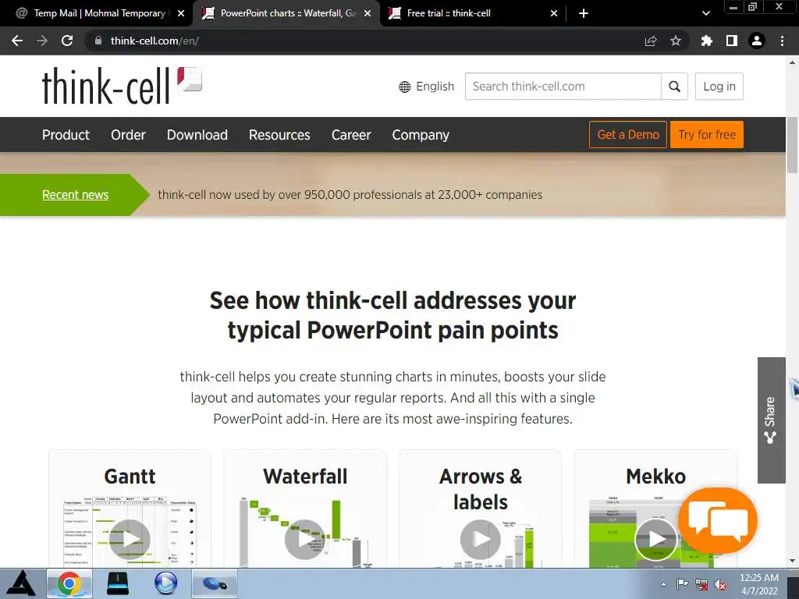Show hidden tray icons arrow
This screenshot has height=599, width=799.
tap(663, 584)
